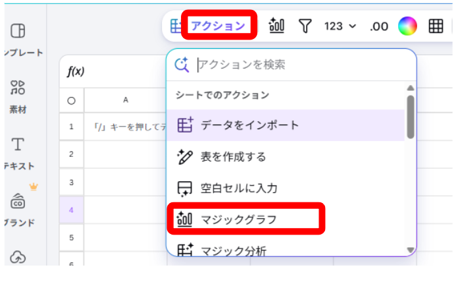
Task: Click the magic chart toolbar icon
Action: pos(276,26)
